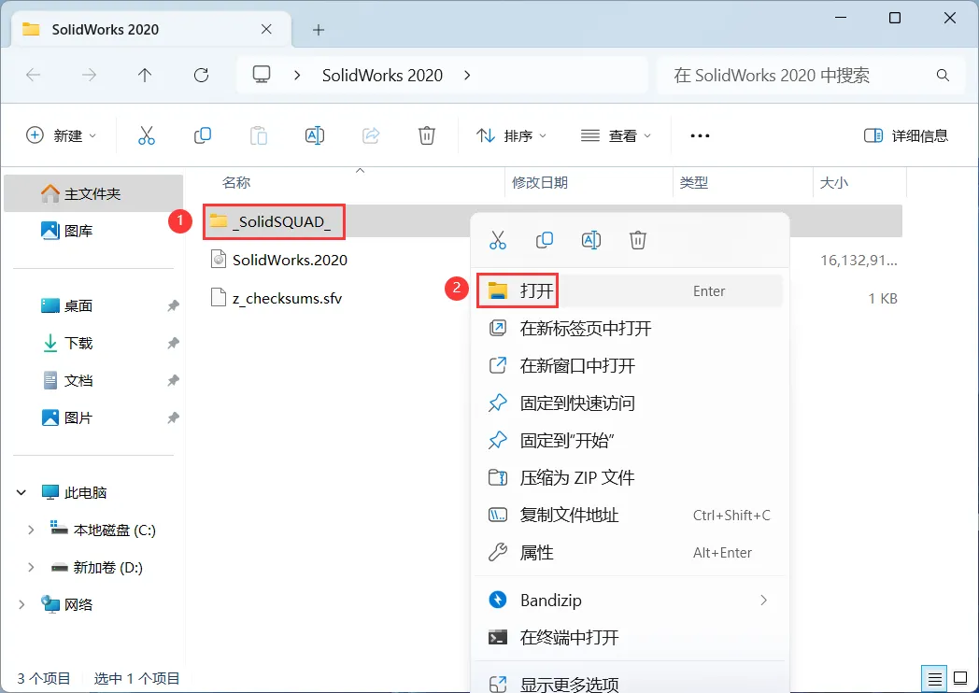Open 图库 in the sidebar
Viewport: 979px width, 693px height.
[93, 231]
